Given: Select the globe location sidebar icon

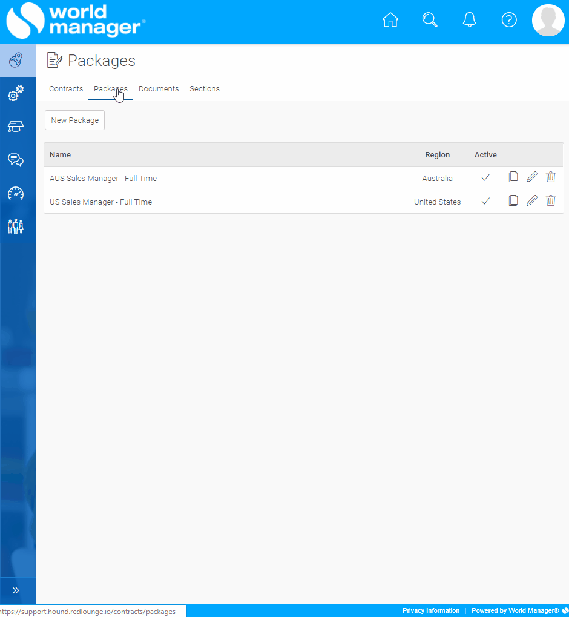Looking at the screenshot, I should (16, 60).
